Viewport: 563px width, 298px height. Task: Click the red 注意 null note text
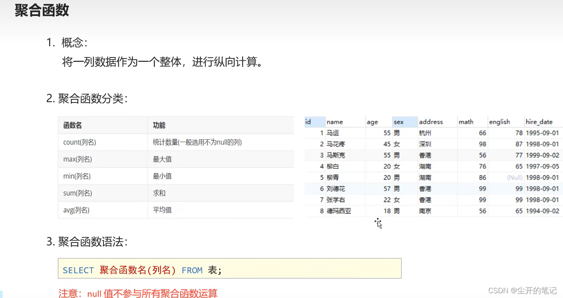pyautogui.click(x=138, y=294)
